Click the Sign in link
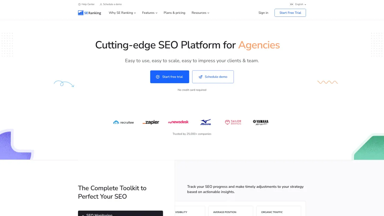384x216 pixels. [263, 13]
